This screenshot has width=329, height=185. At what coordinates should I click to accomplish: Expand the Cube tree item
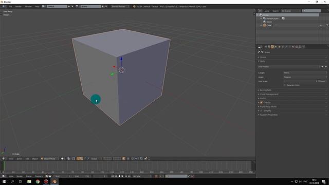(x=261, y=25)
